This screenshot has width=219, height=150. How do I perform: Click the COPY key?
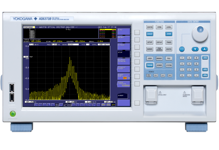[x=163, y=75]
